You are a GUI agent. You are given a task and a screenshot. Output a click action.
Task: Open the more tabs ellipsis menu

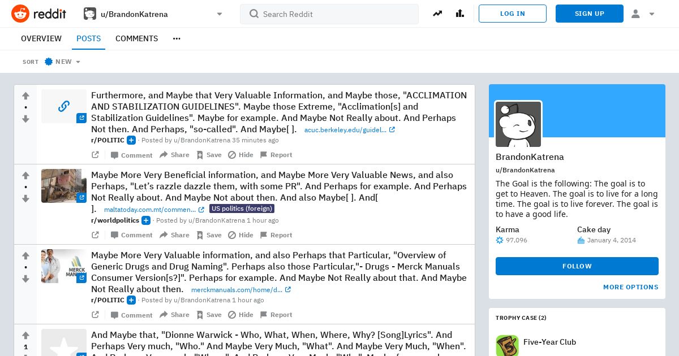point(177,38)
